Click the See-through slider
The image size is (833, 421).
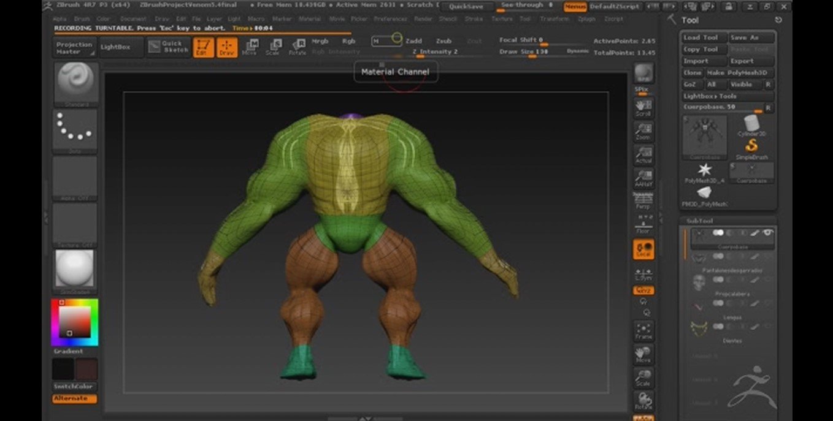[526, 6]
